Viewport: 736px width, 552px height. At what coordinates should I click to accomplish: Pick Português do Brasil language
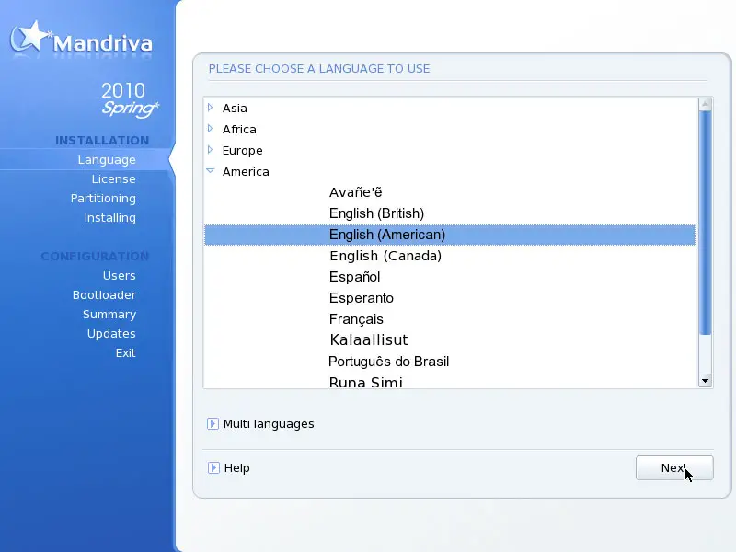pos(388,362)
